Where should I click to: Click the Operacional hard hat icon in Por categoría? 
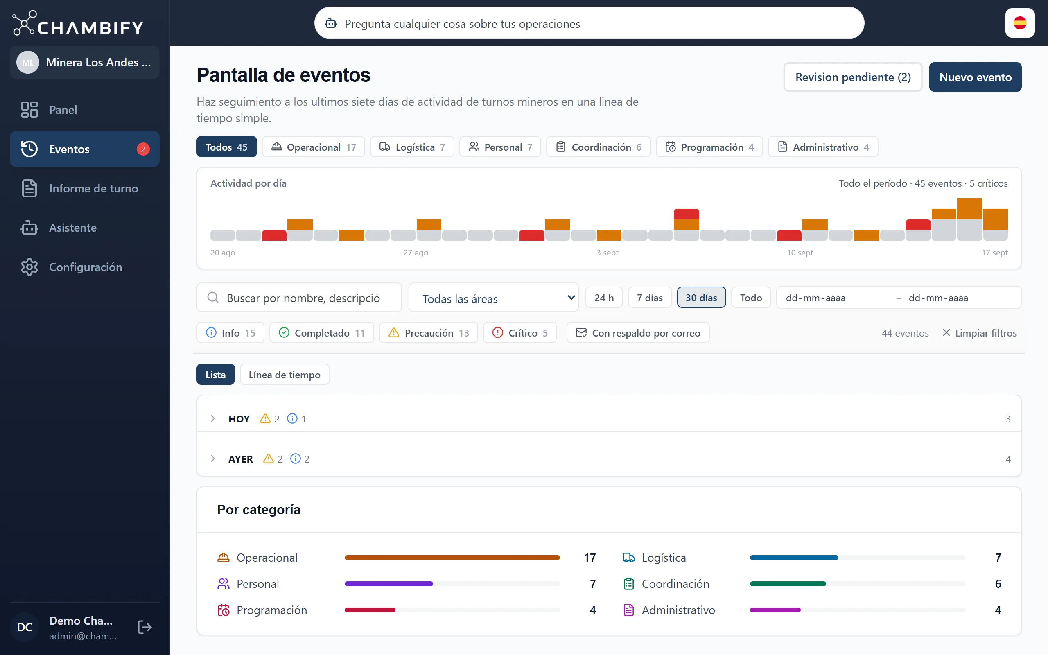(x=224, y=558)
